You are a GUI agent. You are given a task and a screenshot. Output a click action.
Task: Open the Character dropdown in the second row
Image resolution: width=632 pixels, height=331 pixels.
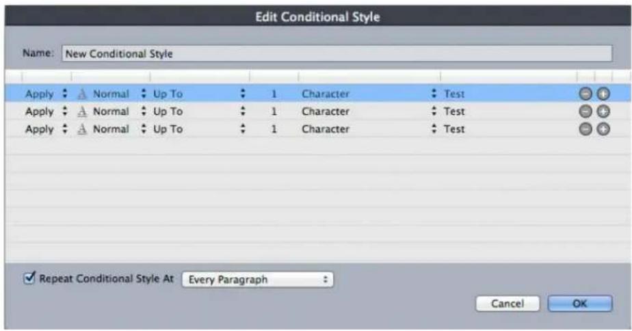369,111
